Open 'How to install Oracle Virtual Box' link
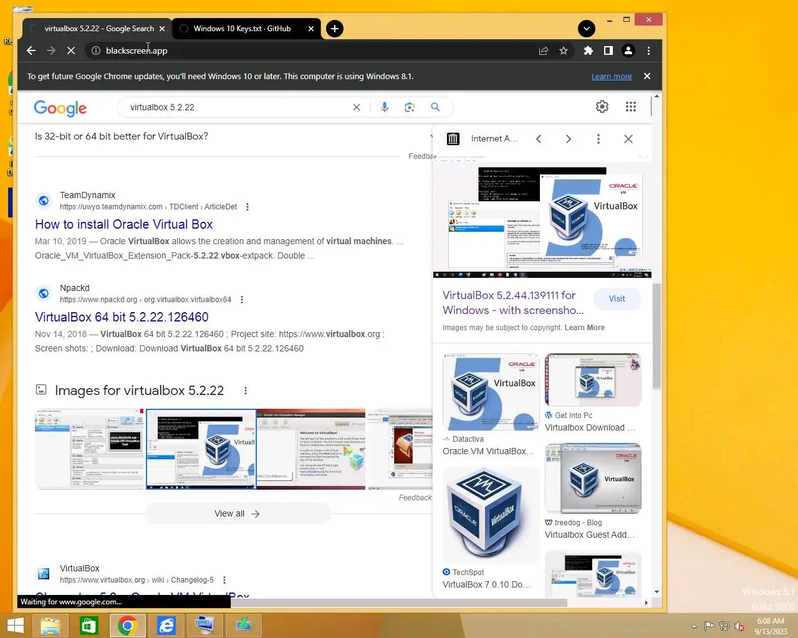Image resolution: width=798 pixels, height=638 pixels. [x=123, y=224]
